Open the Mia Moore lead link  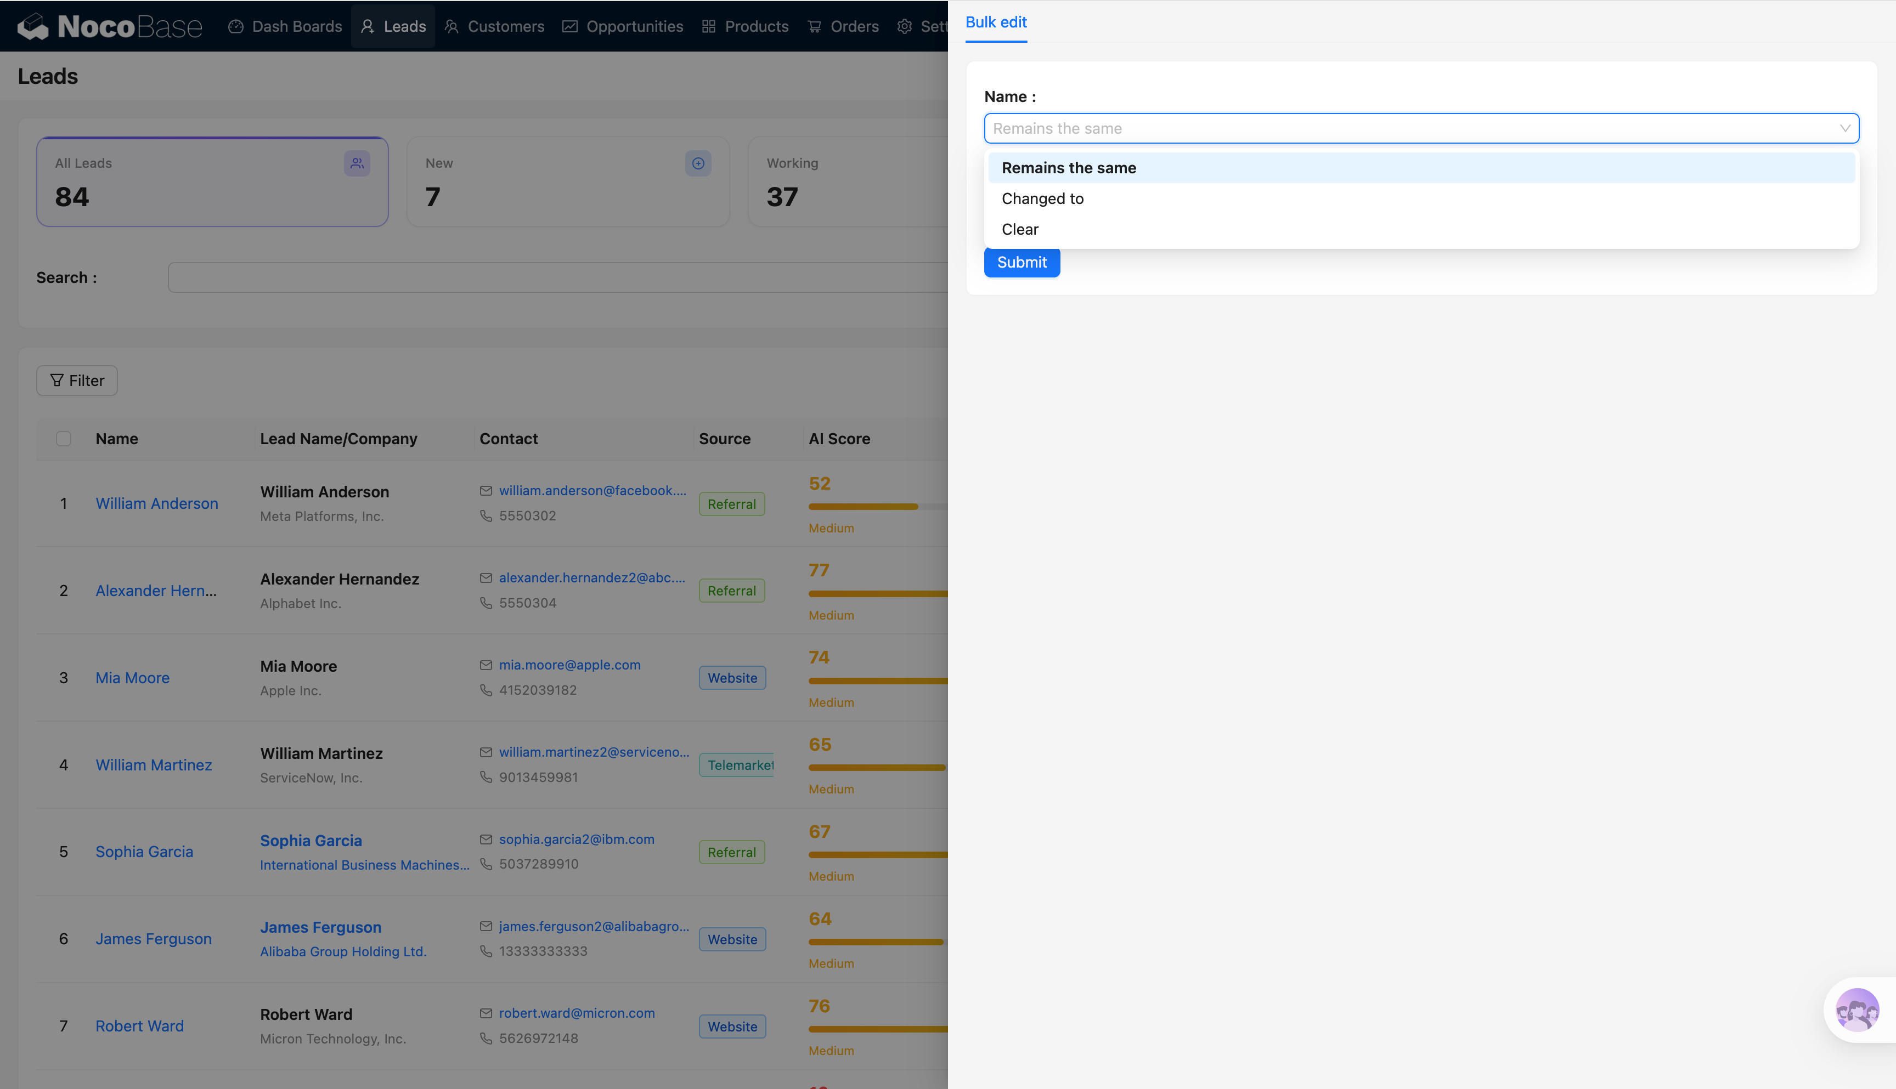coord(132,678)
